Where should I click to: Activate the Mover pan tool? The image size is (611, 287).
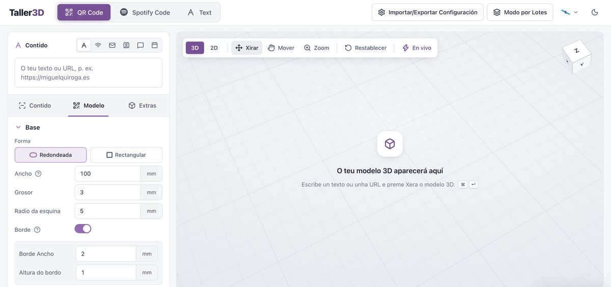click(x=281, y=48)
